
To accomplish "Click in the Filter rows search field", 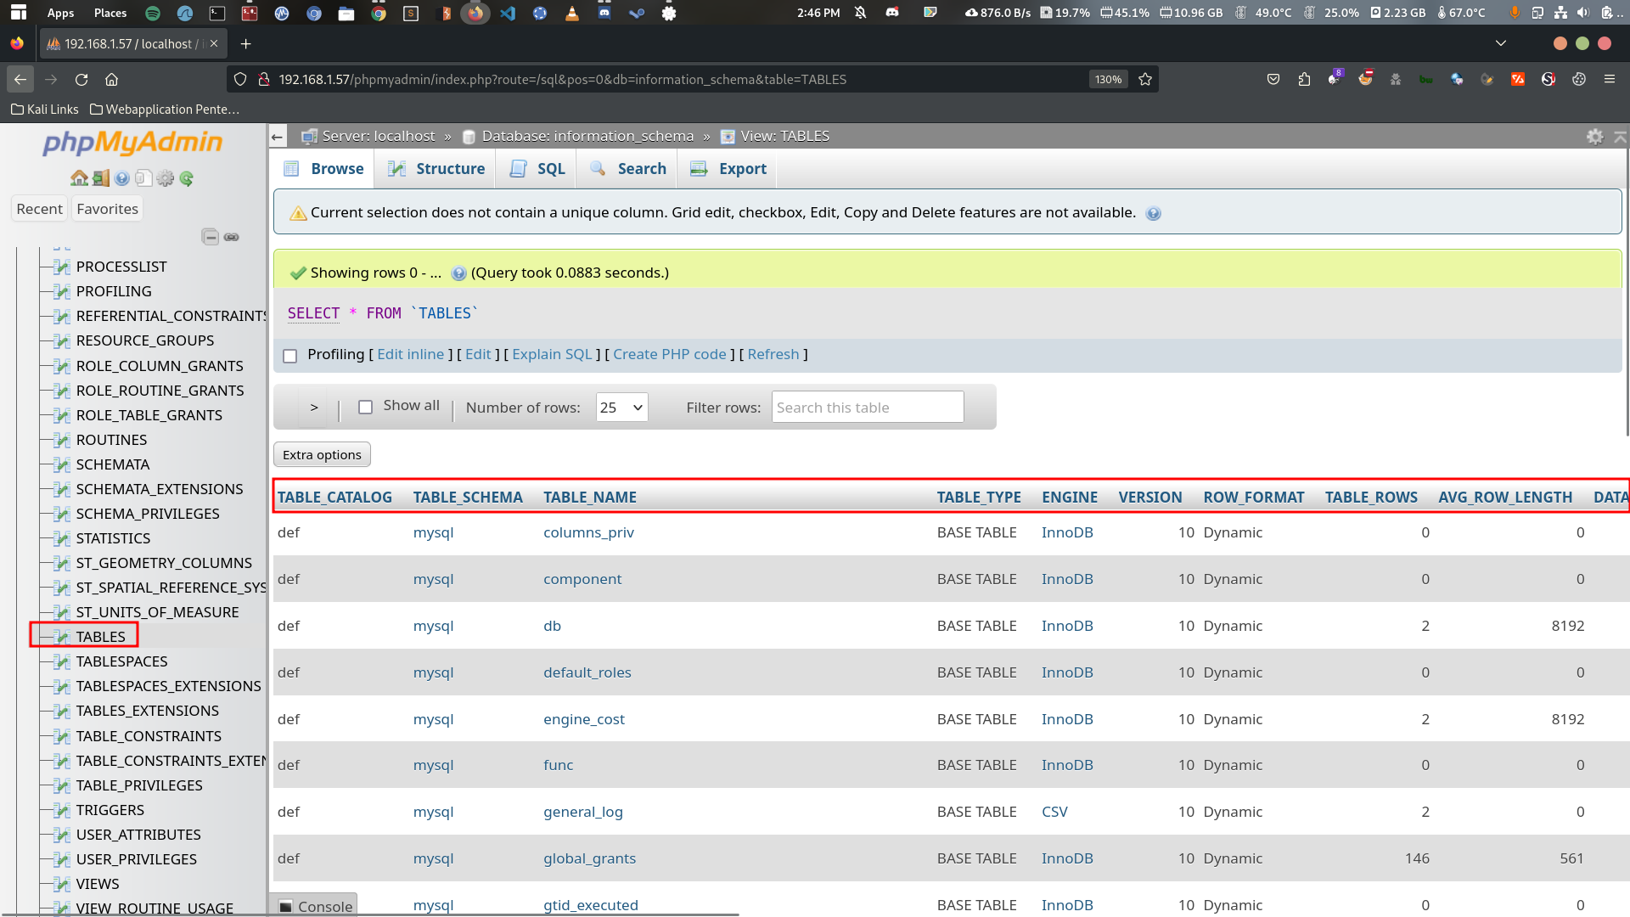I will click(x=867, y=408).
